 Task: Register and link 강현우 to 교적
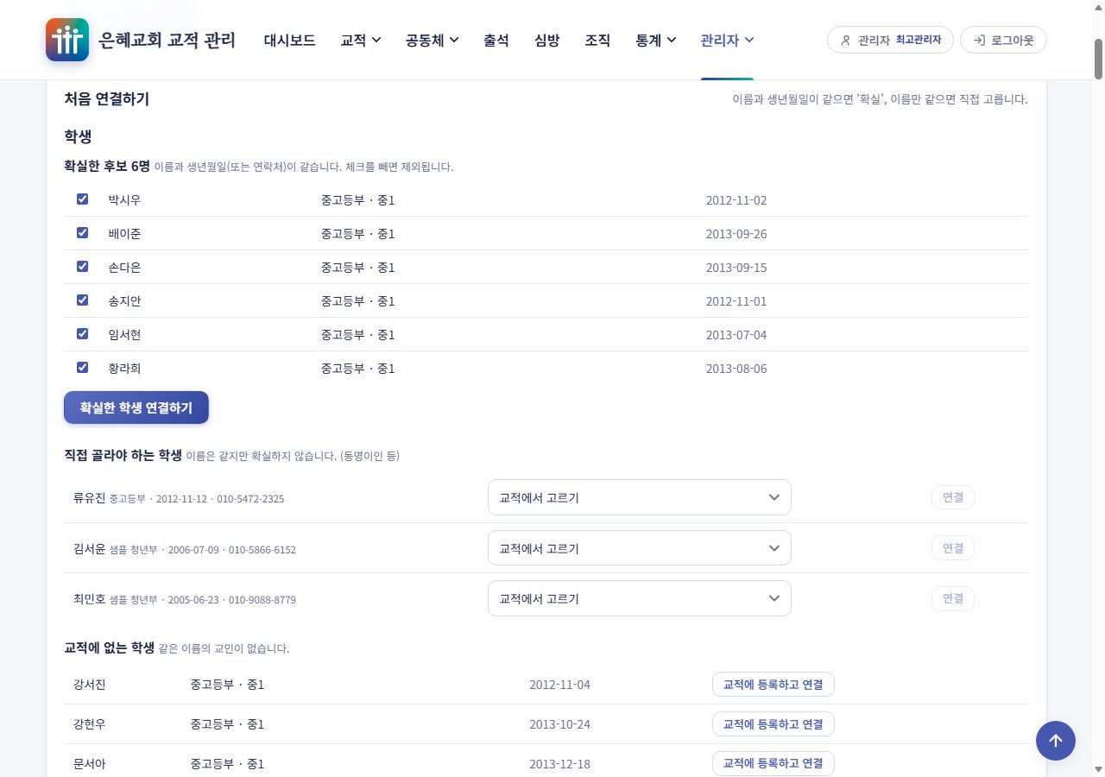(773, 724)
